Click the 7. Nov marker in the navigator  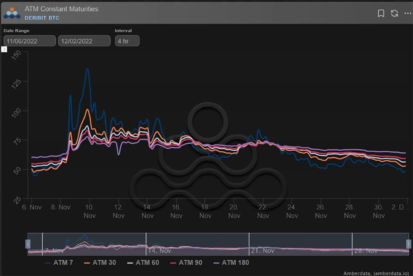click(x=54, y=251)
